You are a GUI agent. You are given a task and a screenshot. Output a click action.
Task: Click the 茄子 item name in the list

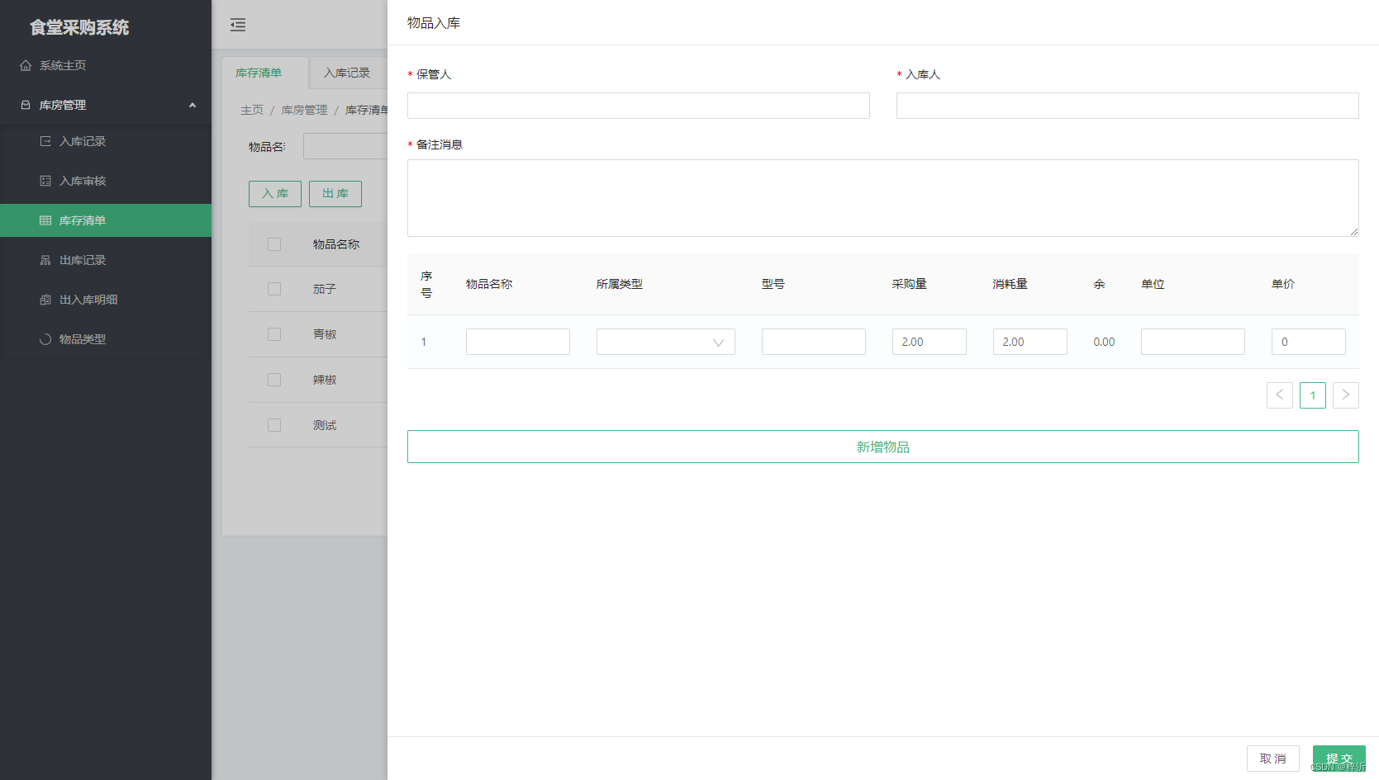coord(325,289)
